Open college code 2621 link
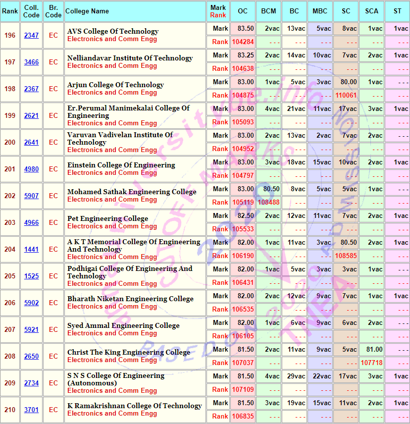Viewport: 410px width, 424px height. coord(31,115)
